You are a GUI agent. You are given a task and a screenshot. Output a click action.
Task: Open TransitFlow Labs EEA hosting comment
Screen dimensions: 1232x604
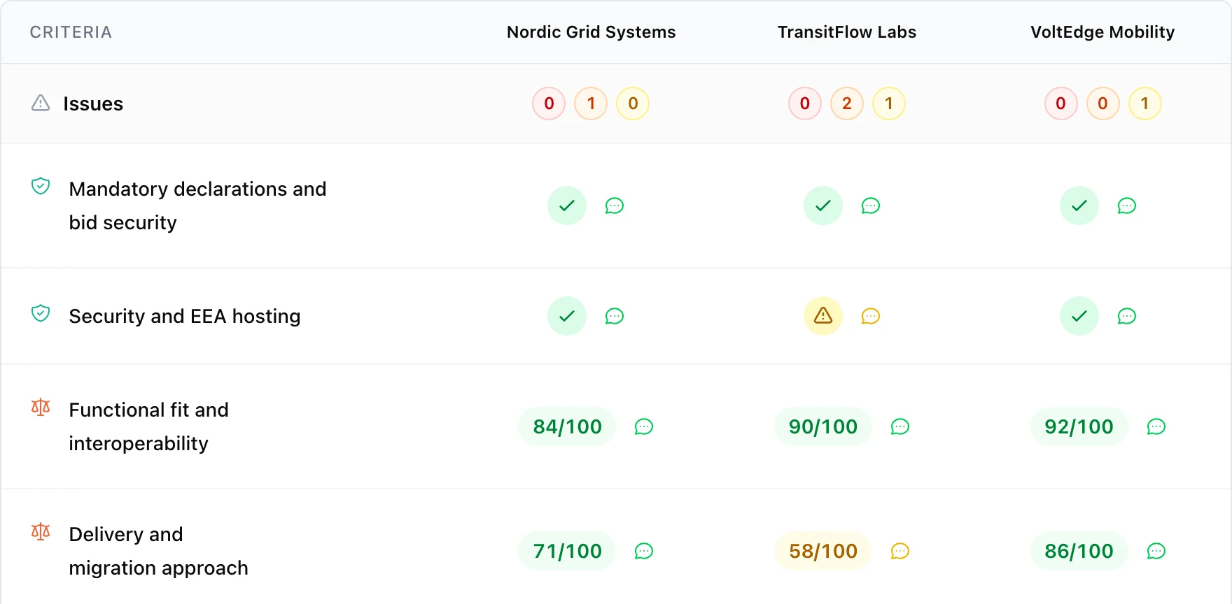coord(871,316)
